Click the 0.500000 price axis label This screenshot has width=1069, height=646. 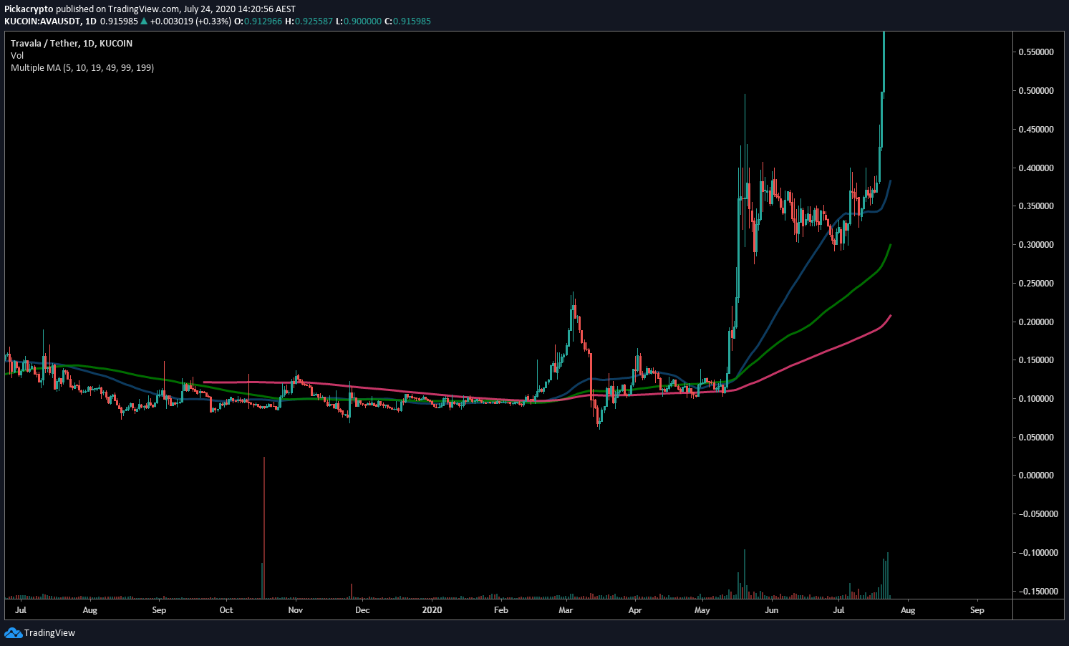[x=1036, y=91]
